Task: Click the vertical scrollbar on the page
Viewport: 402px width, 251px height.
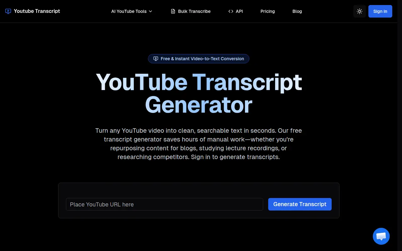Action: pyautogui.click(x=399, y=125)
